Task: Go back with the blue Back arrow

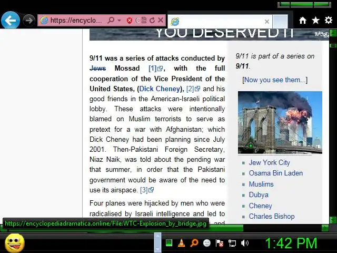Action: [11, 21]
